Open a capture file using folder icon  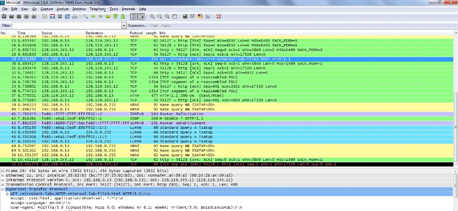(x=45, y=17)
